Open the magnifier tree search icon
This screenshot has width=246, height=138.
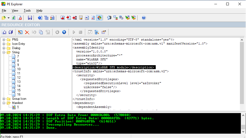coord(97,32)
